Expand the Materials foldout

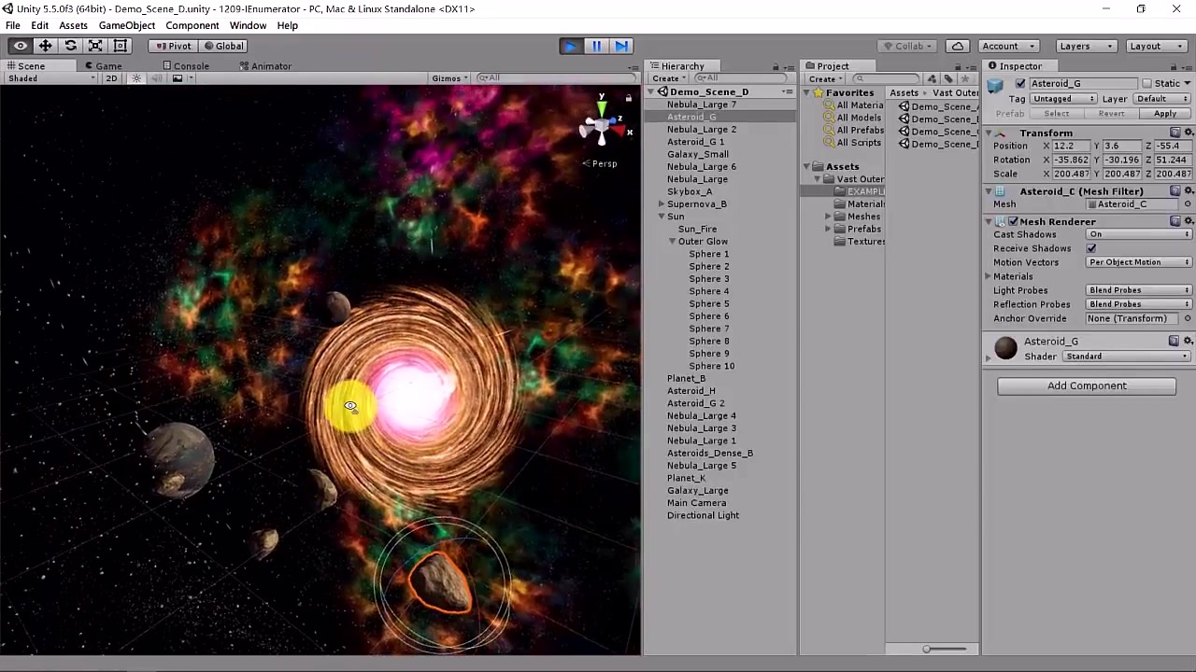tap(989, 277)
